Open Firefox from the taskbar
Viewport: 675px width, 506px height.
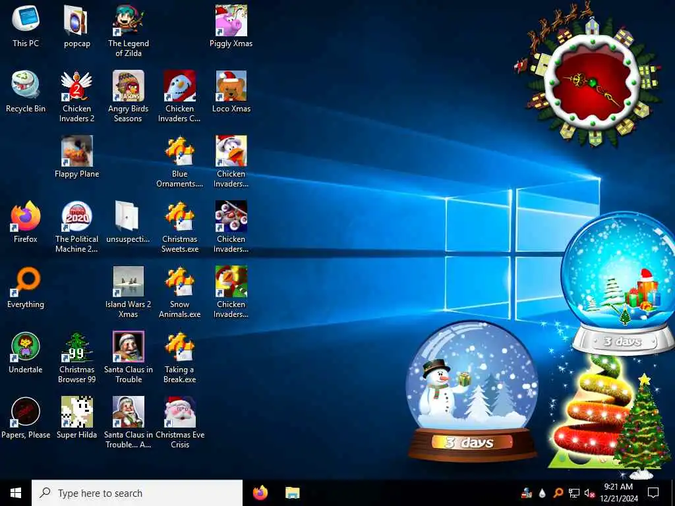(260, 493)
